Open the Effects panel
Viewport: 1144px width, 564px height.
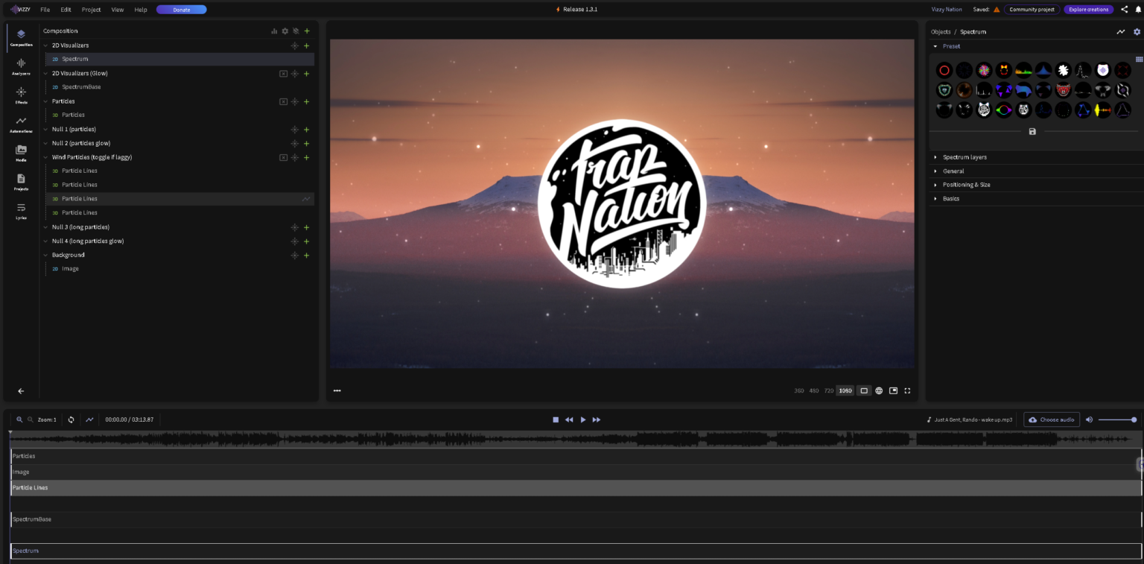[x=21, y=94]
